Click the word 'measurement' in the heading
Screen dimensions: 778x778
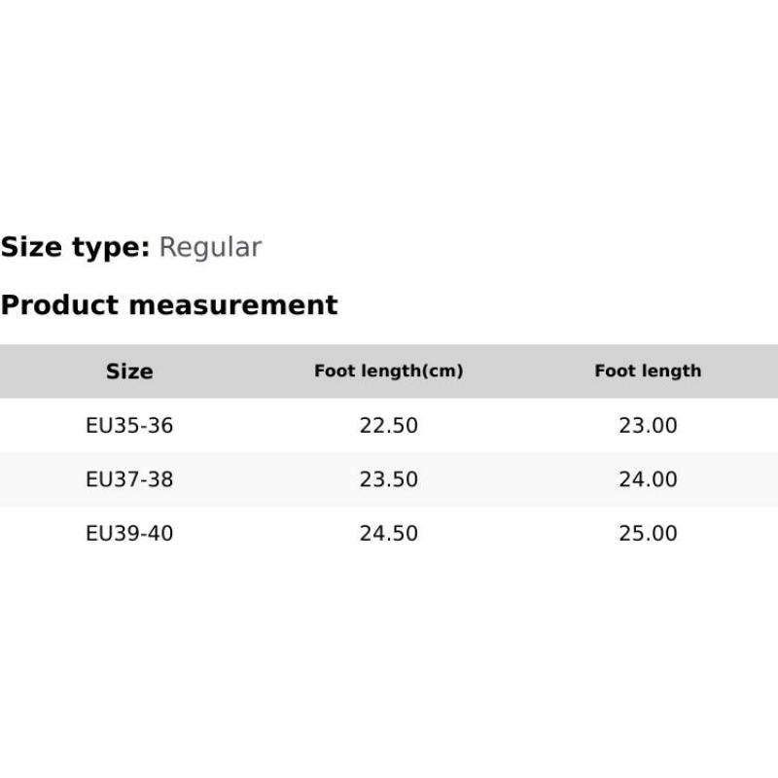point(233,304)
